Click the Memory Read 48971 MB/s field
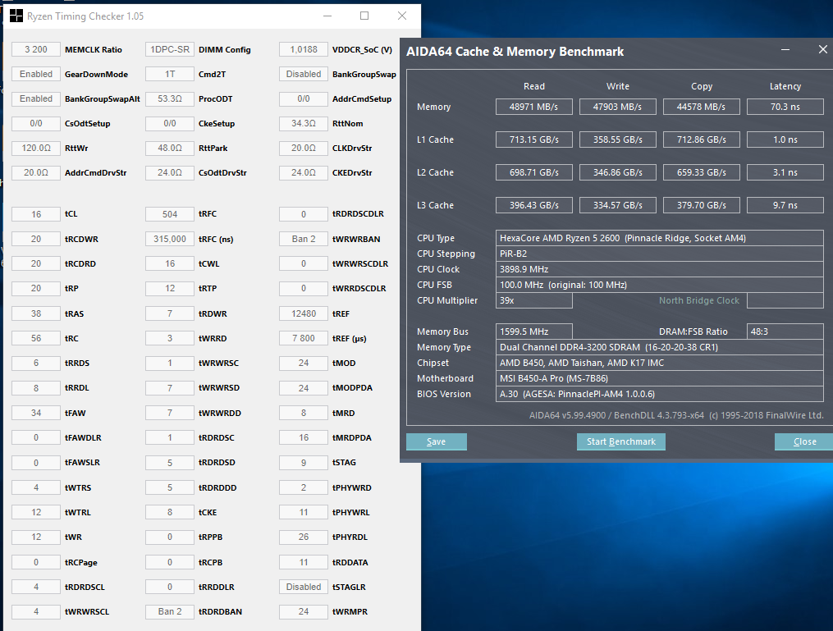This screenshot has height=631, width=833. click(534, 107)
